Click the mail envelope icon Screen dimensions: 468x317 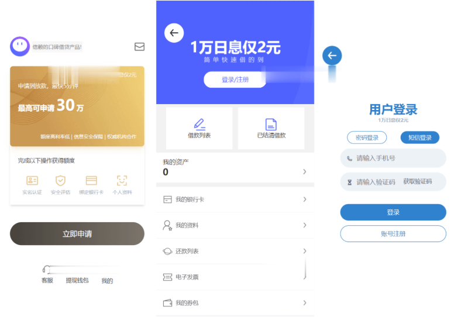[x=139, y=47]
